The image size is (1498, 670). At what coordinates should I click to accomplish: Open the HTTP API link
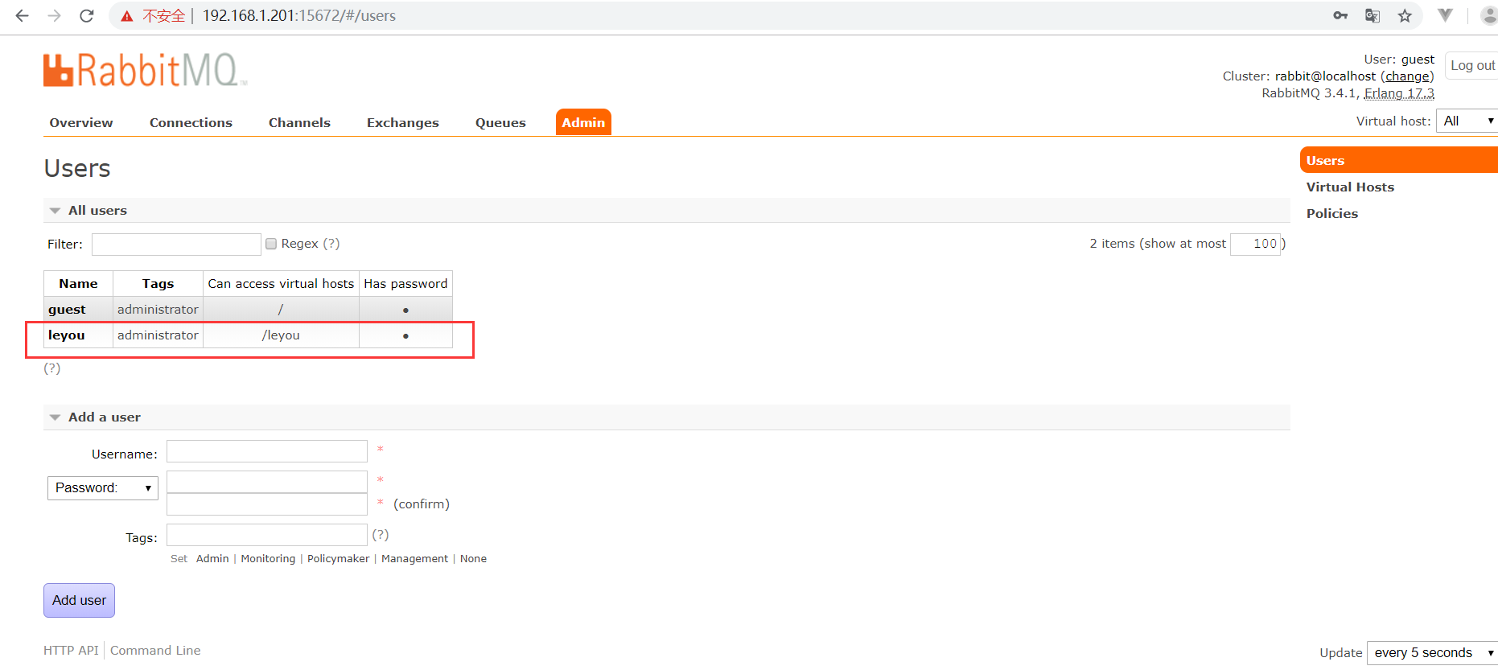pyautogui.click(x=71, y=651)
